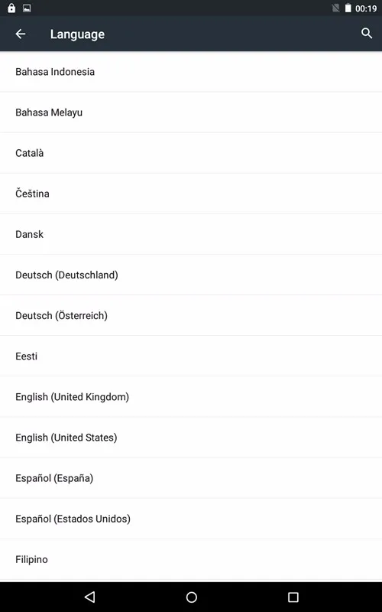
Task: Tap the back arrow in Language header
Action: pos(21,34)
